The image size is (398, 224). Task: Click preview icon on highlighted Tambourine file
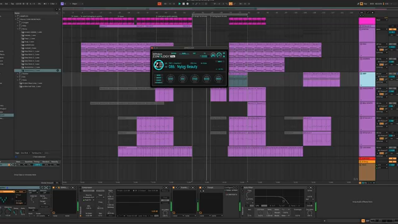[58, 70]
